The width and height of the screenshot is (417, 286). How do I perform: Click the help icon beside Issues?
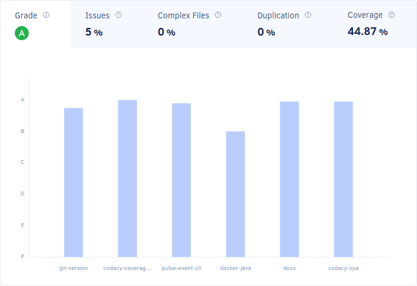point(118,15)
